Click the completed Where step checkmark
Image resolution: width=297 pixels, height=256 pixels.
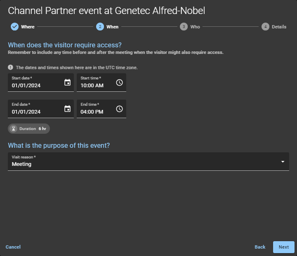pyautogui.click(x=14, y=27)
